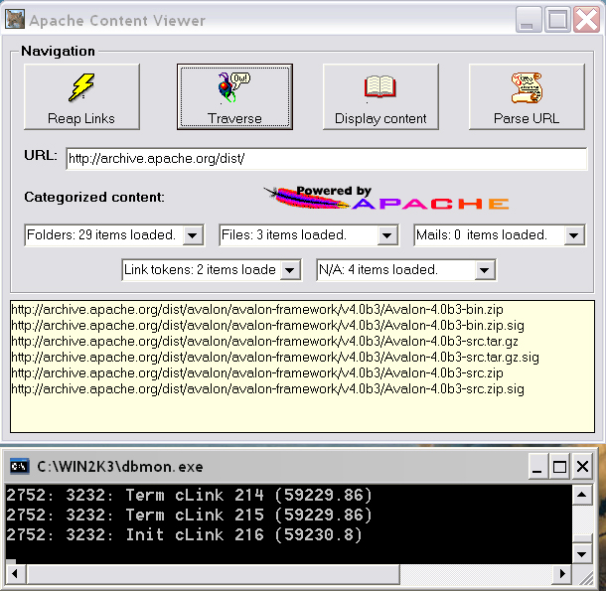Click the Apache Content Viewer title bar icon
Image resolution: width=606 pixels, height=591 pixels.
(15, 20)
